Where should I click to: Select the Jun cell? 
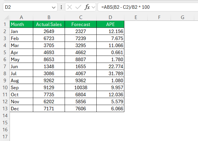21,66
